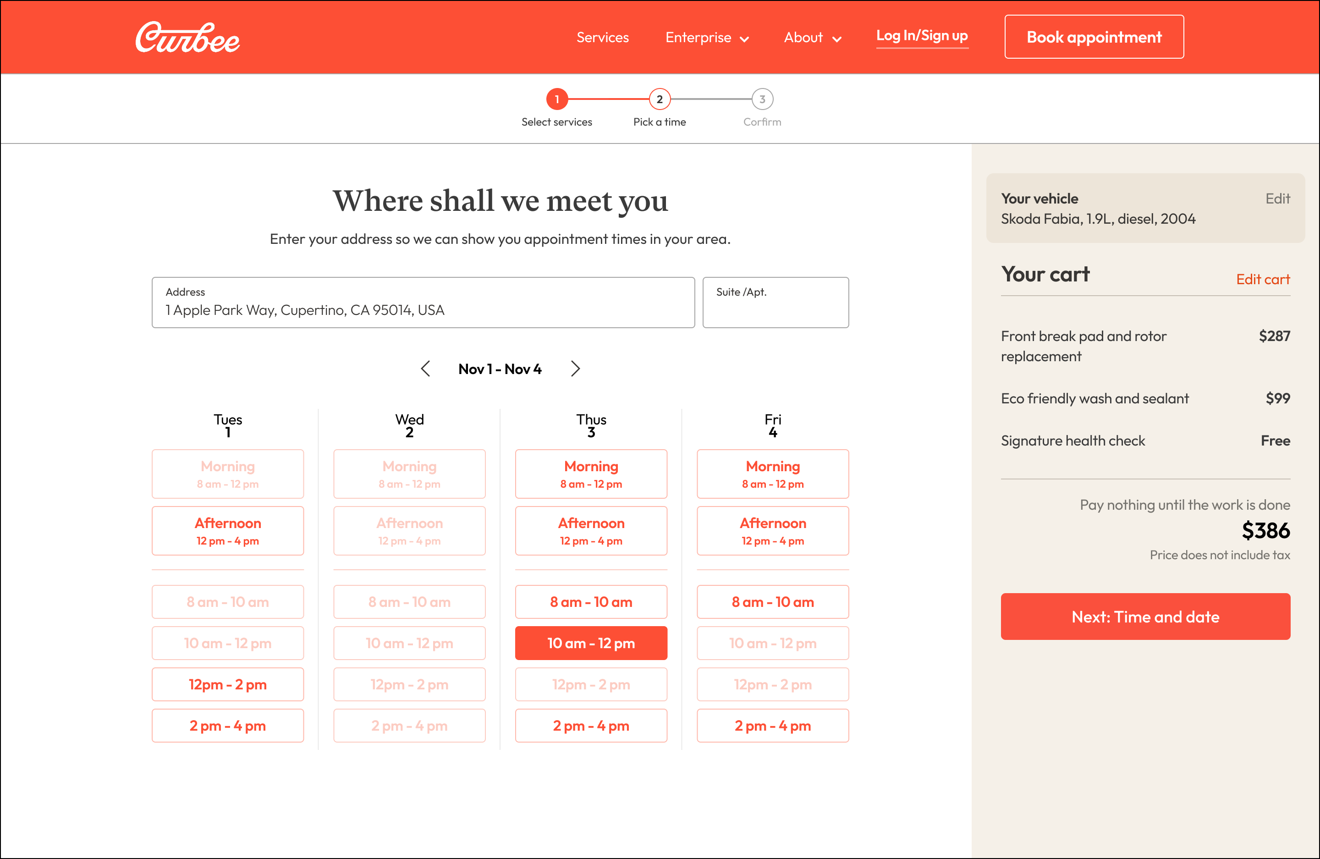Pick Tuesday 2 pm - 4 pm slot
Viewport: 1320px width, 859px height.
(228, 725)
